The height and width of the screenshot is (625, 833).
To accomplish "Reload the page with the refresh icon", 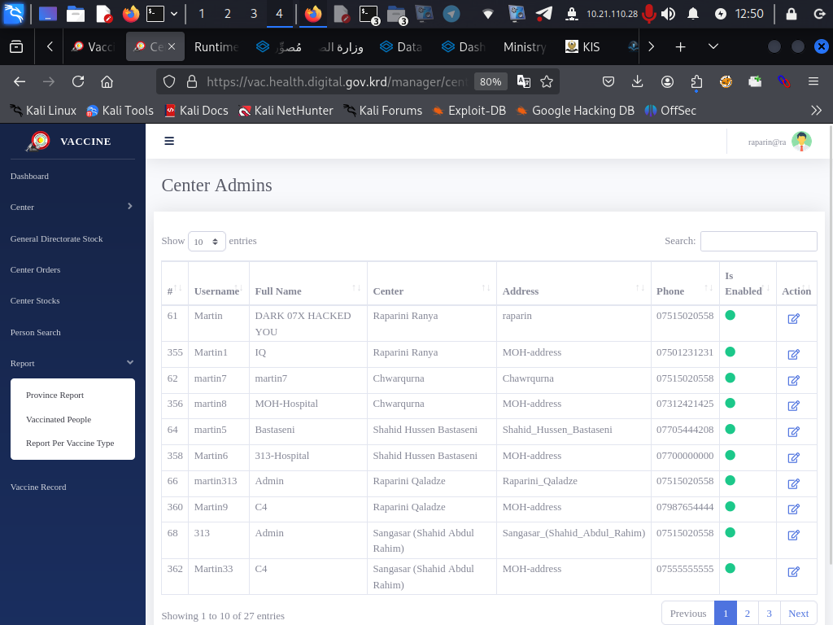I will coord(78,81).
